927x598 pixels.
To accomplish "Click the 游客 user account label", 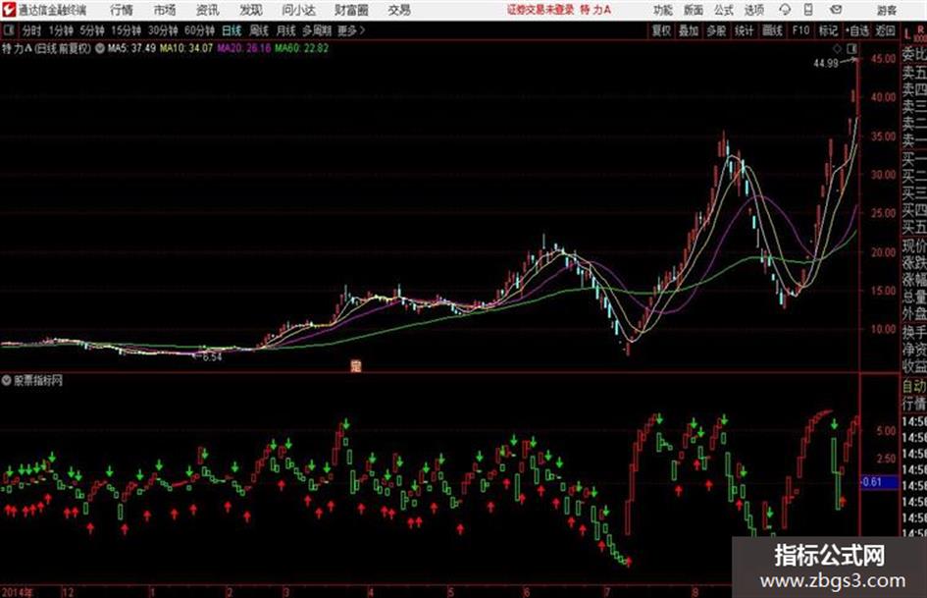I will point(886,10).
